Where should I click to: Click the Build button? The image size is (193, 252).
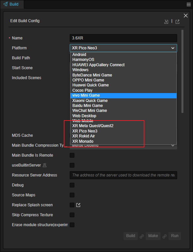(x=131, y=236)
